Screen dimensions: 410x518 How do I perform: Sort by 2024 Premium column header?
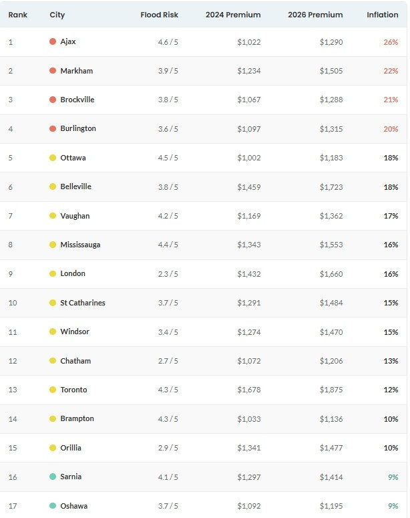[232, 15]
